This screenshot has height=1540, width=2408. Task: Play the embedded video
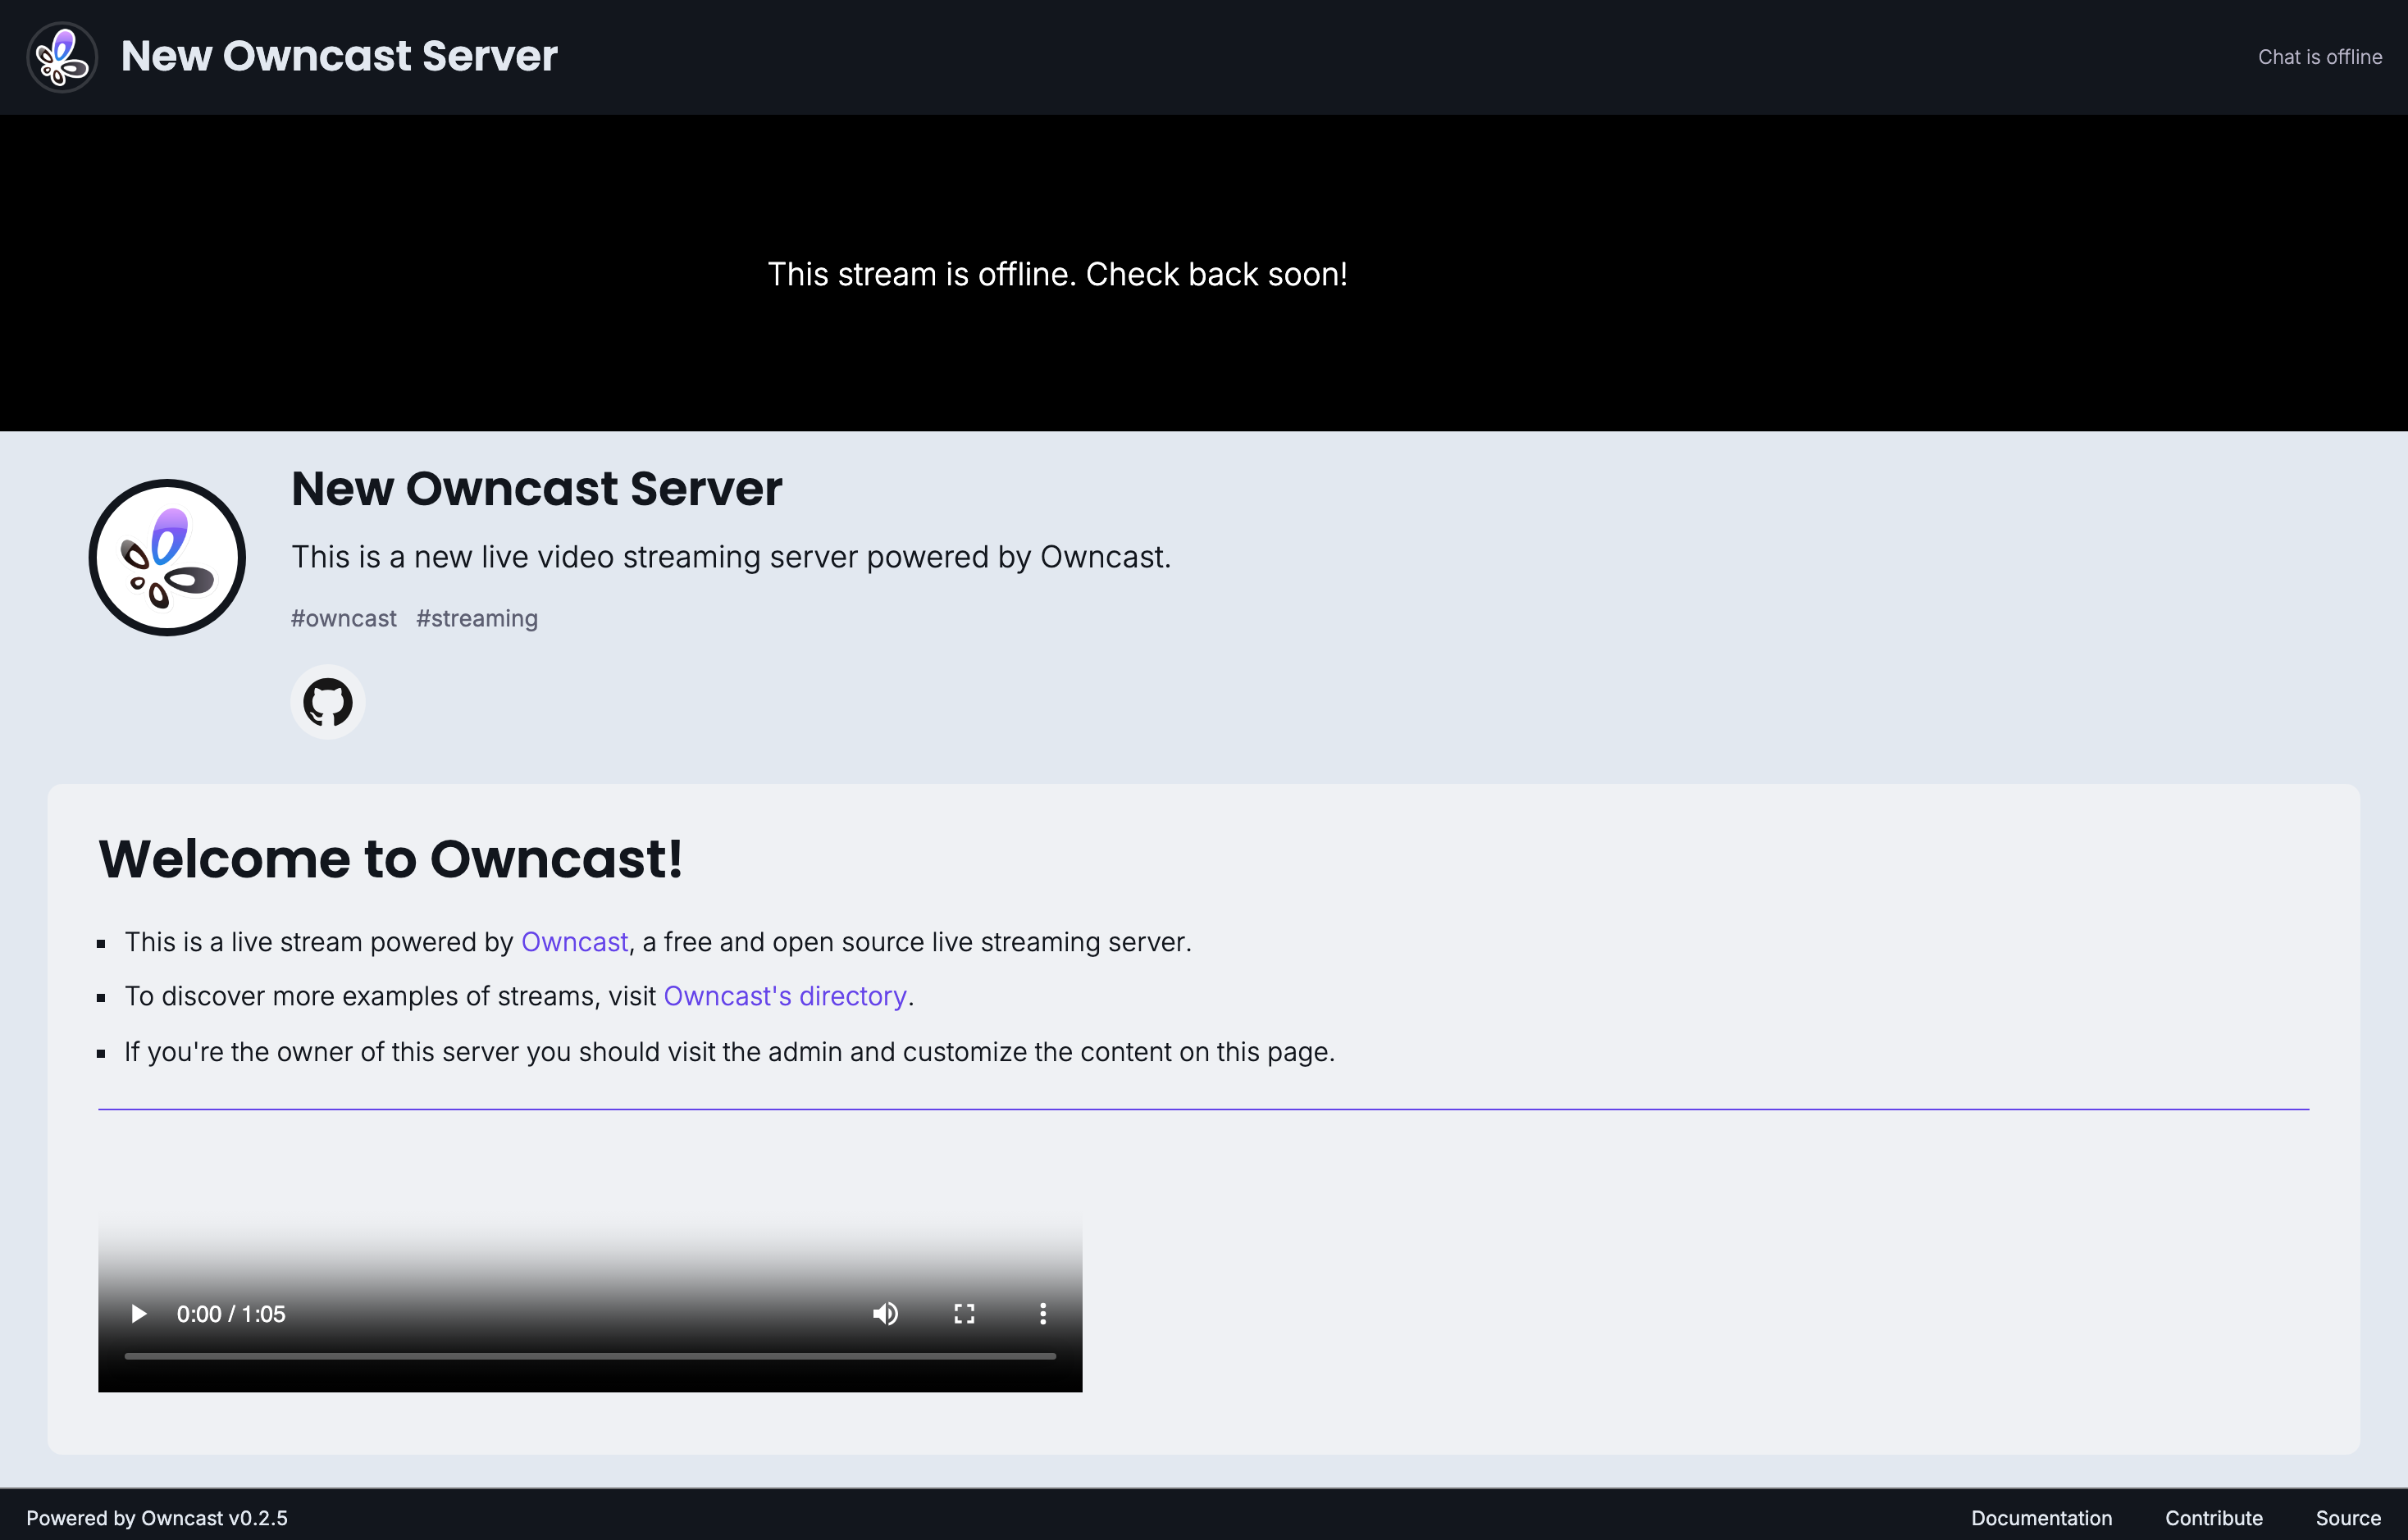click(139, 1313)
